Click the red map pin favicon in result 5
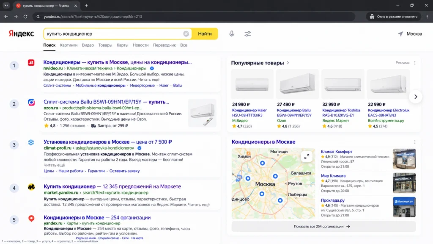The image size is (433, 244). pos(31,218)
